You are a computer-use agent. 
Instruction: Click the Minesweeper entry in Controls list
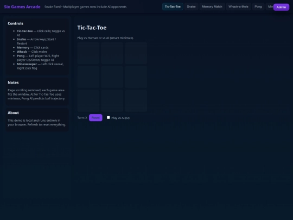click(x=40, y=66)
